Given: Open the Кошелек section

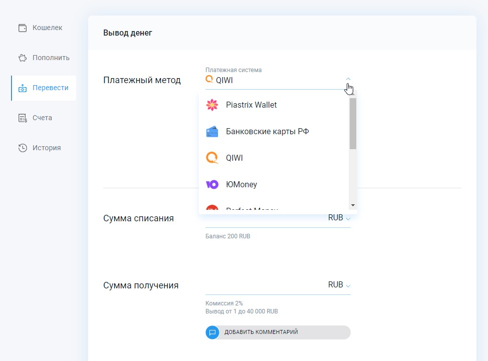Looking at the screenshot, I should click(44, 28).
